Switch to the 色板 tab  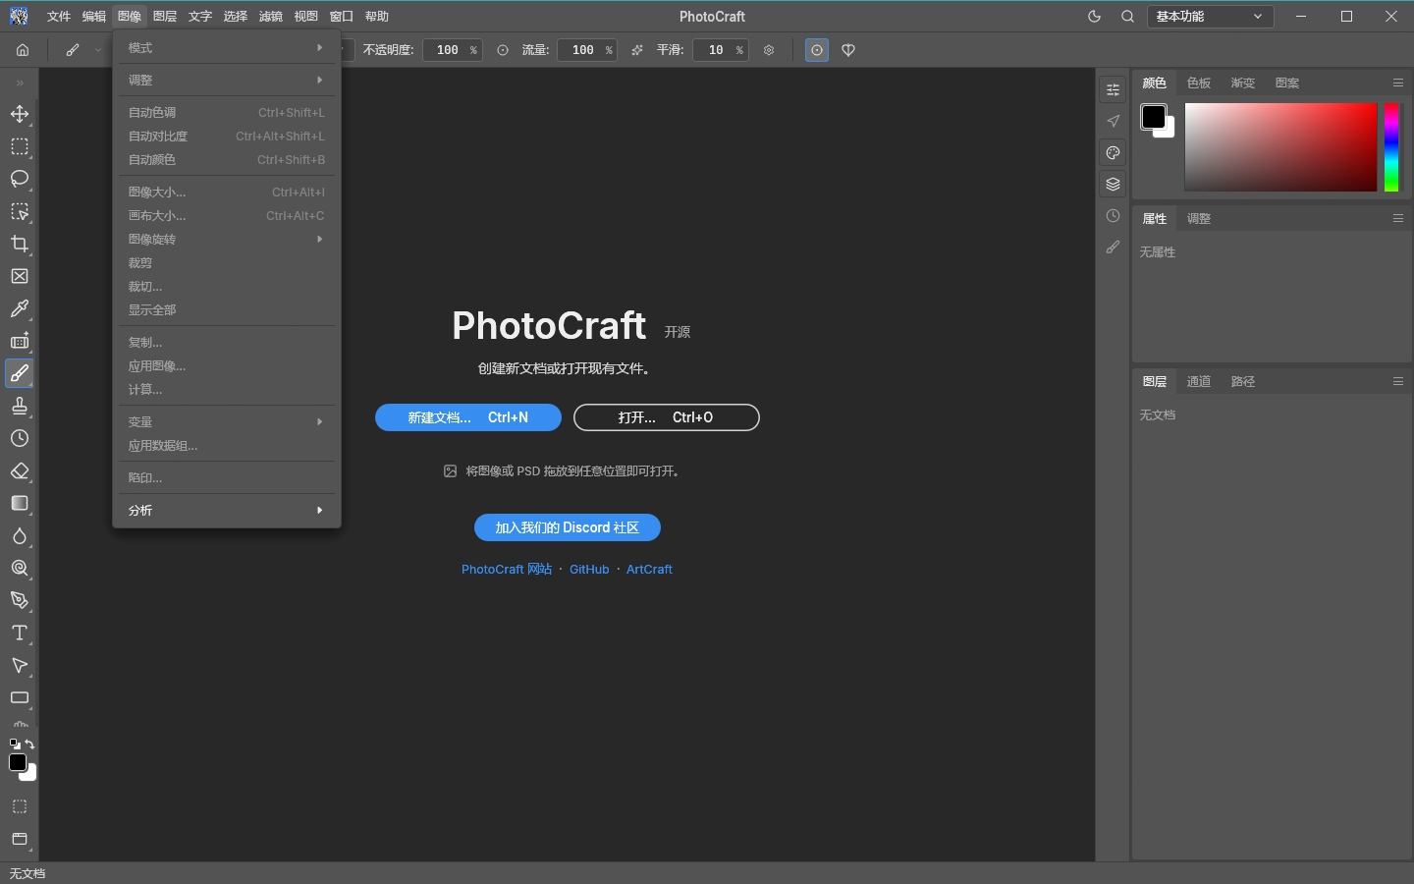tap(1199, 83)
